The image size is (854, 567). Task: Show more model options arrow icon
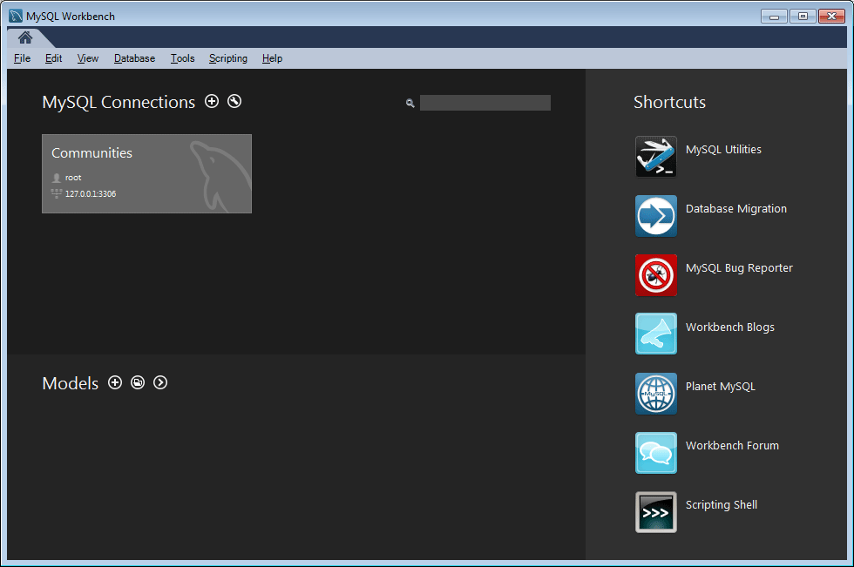tap(160, 382)
